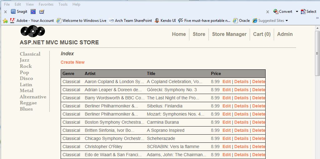Edit the Aaron Copland album row

click(227, 82)
